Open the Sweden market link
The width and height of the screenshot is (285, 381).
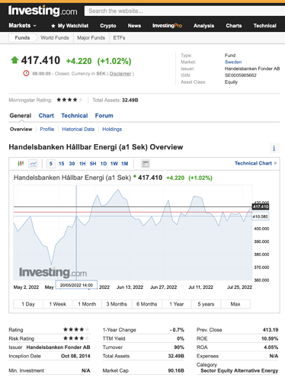pyautogui.click(x=233, y=62)
